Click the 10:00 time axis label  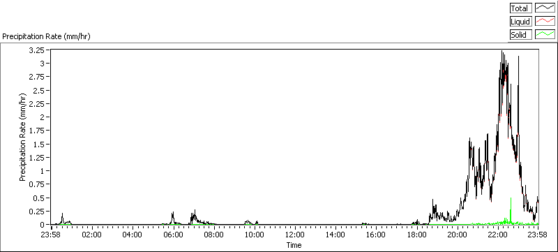254,235
